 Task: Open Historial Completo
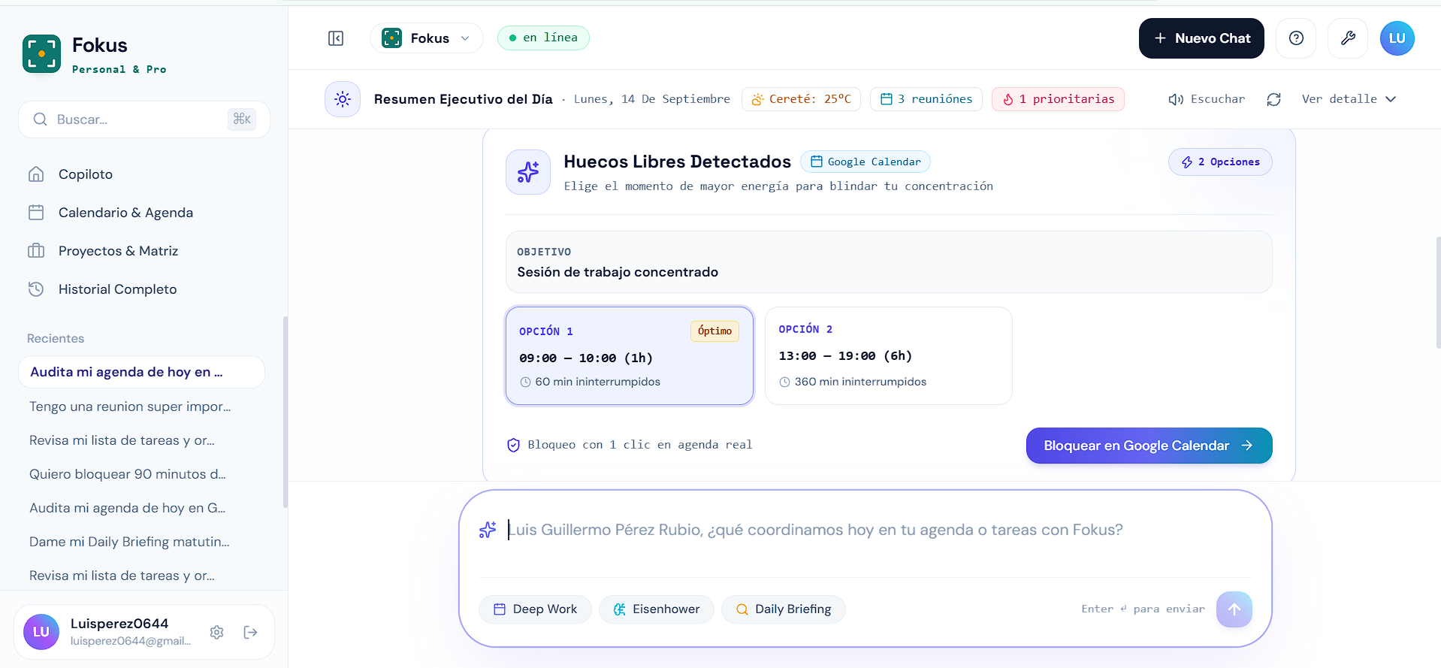[x=144, y=289]
